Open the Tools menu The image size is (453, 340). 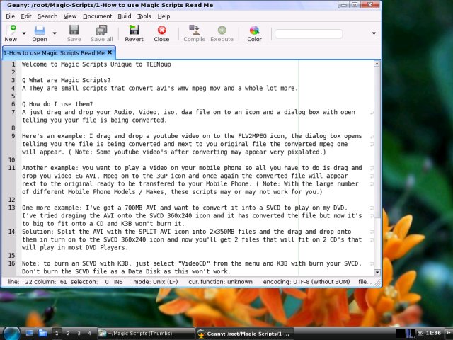[144, 16]
